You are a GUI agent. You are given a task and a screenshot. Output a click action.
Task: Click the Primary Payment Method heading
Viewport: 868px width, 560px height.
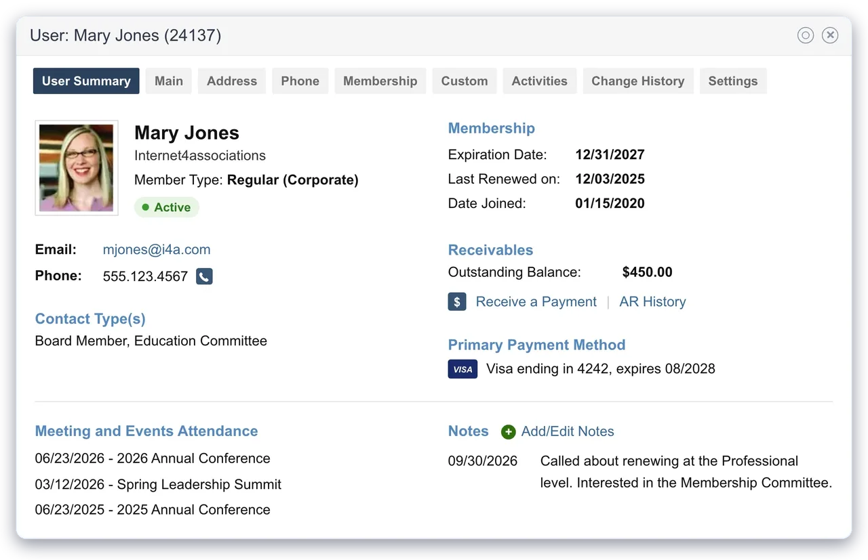537,345
